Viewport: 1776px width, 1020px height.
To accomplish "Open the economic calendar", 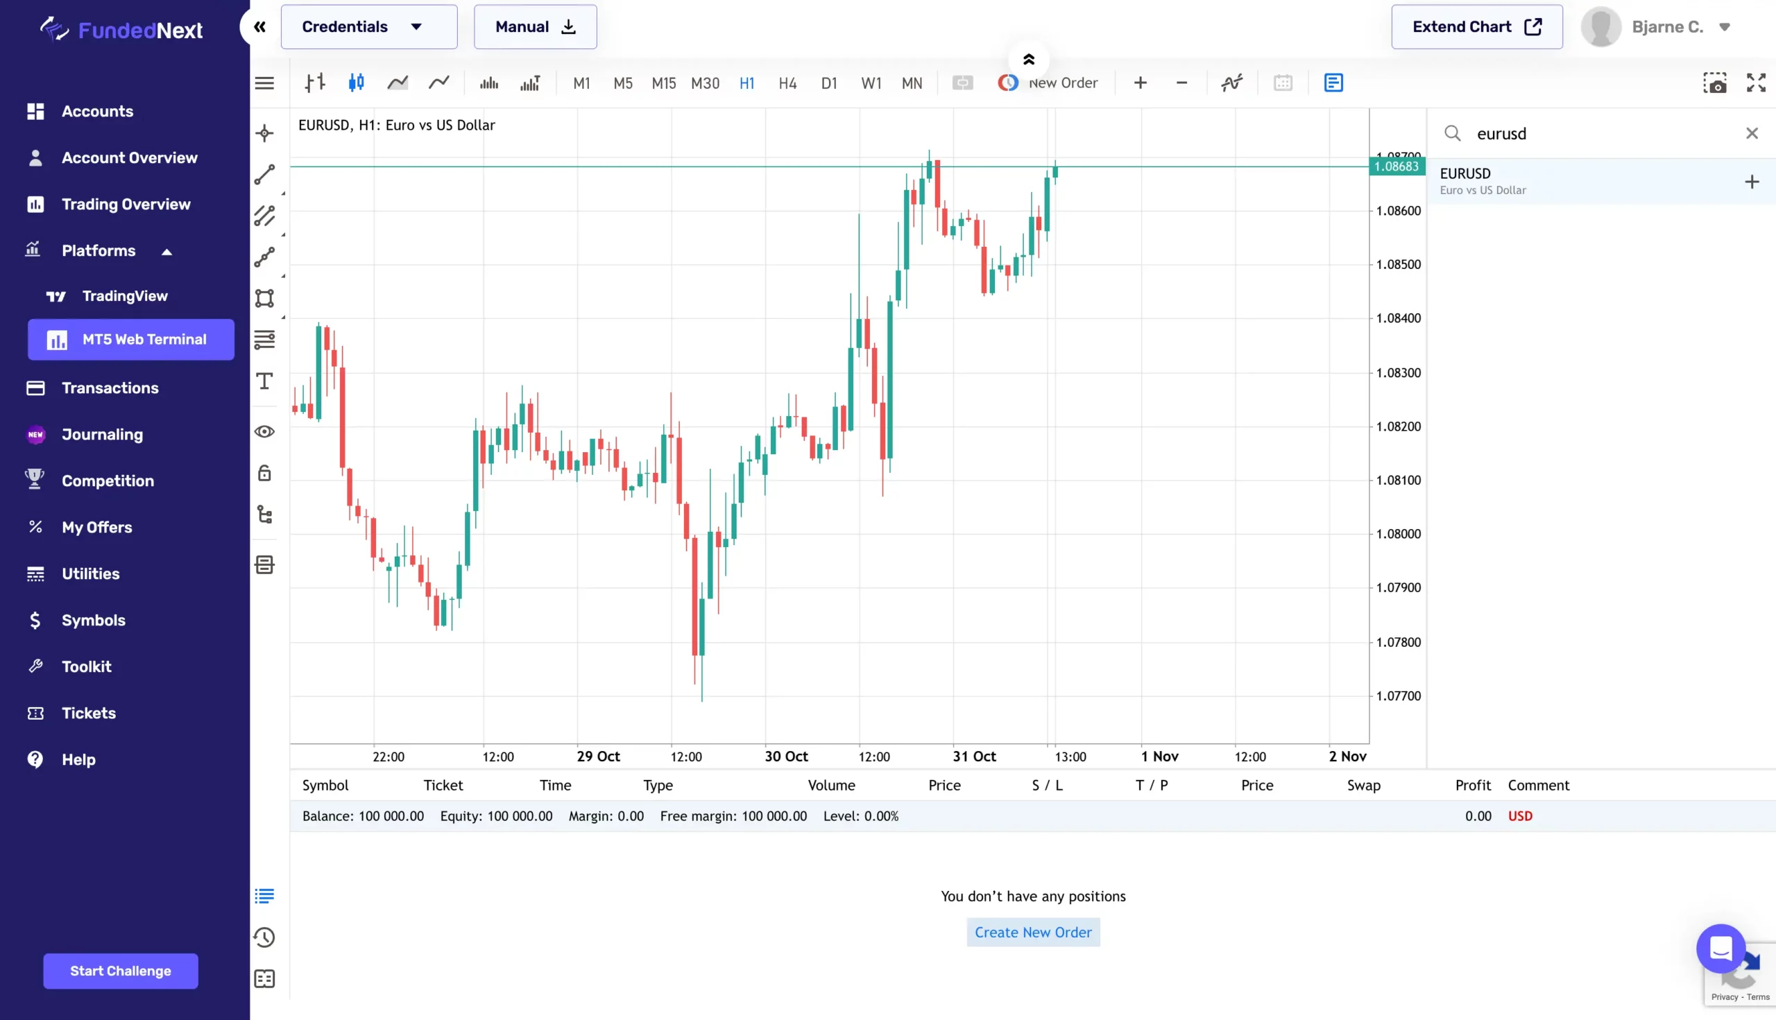I will point(1283,82).
